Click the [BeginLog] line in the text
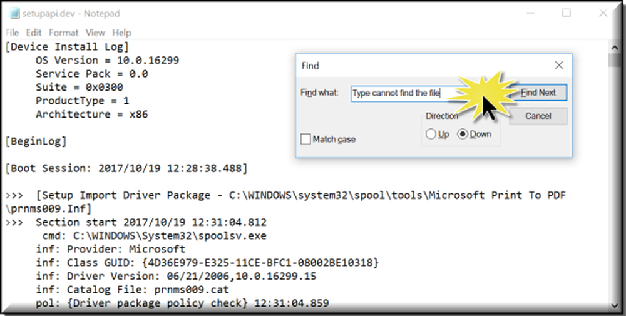 [x=36, y=141]
